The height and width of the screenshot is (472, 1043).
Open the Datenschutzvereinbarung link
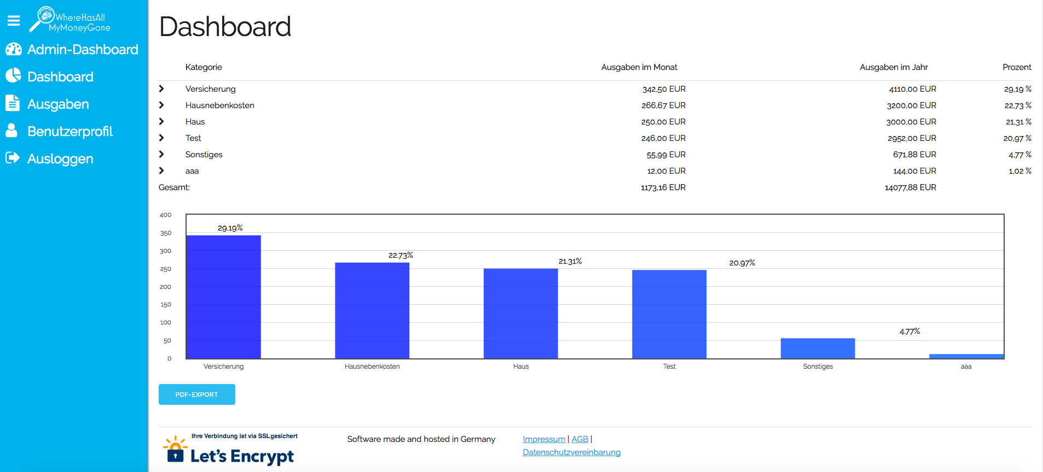pos(571,452)
